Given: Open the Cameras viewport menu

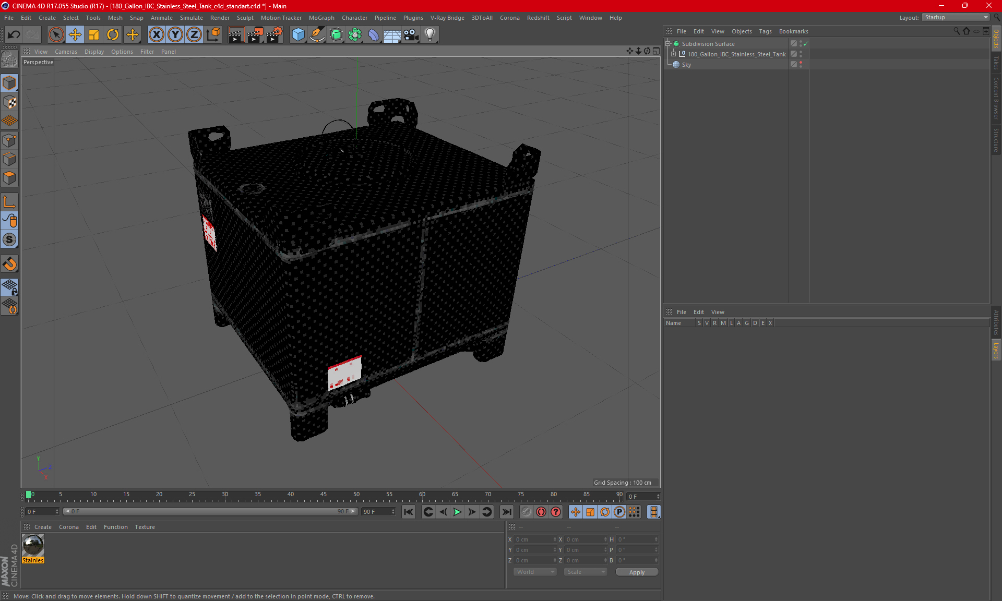Looking at the screenshot, I should (x=66, y=52).
